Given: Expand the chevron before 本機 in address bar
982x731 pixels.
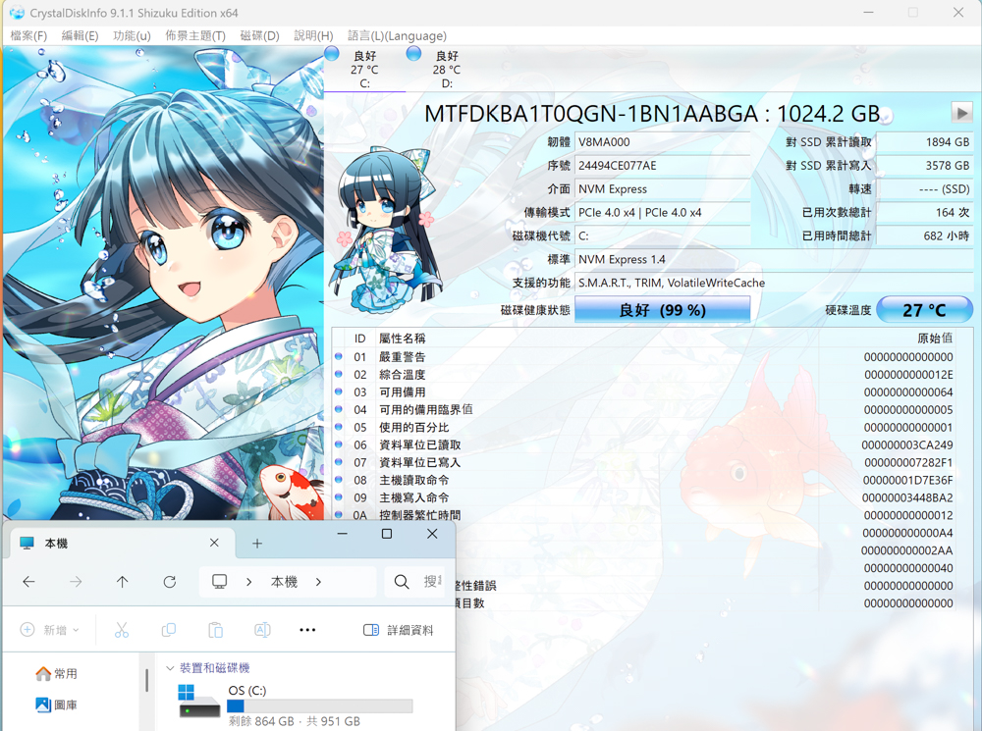Looking at the screenshot, I should [249, 582].
